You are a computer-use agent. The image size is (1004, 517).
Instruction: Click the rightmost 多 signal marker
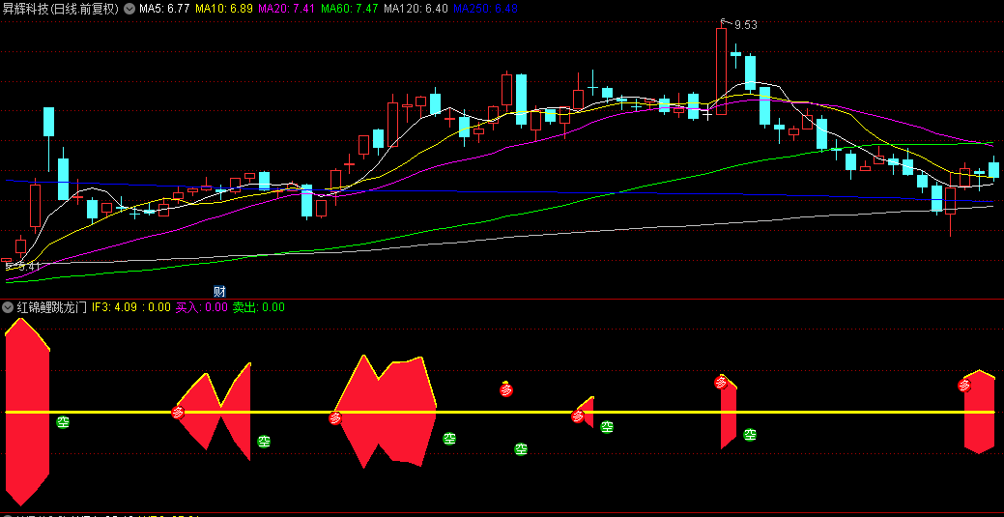coord(964,386)
